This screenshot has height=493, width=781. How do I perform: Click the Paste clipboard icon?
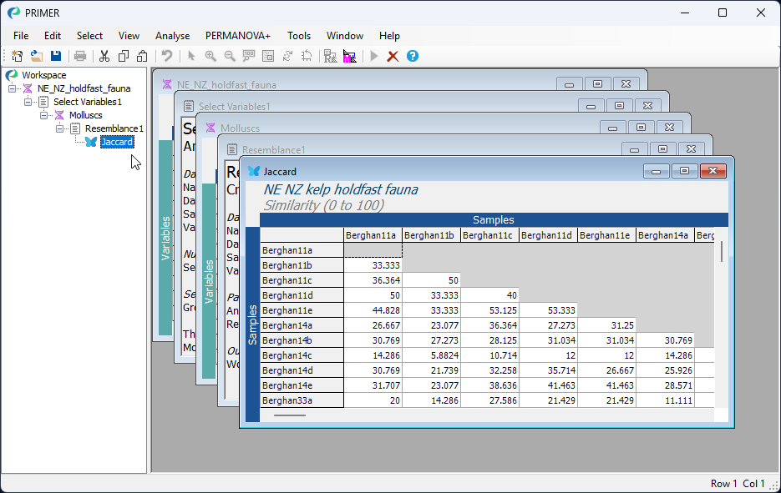pos(142,56)
